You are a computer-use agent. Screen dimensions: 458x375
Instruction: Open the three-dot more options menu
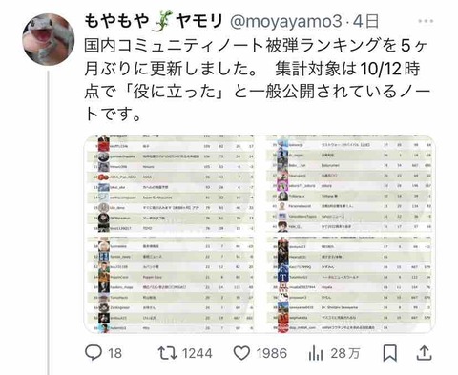[426, 21]
